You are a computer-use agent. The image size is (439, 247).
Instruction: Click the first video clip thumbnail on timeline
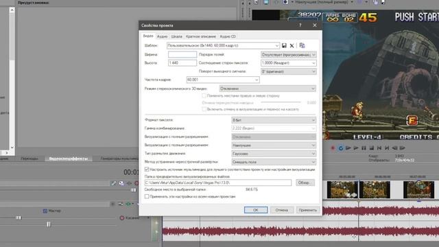click(342, 189)
